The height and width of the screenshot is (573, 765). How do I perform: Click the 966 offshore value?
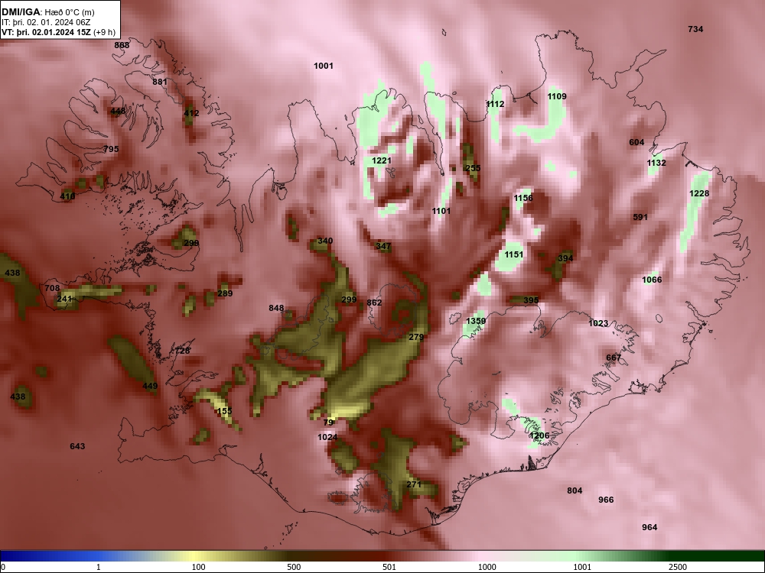coord(606,500)
